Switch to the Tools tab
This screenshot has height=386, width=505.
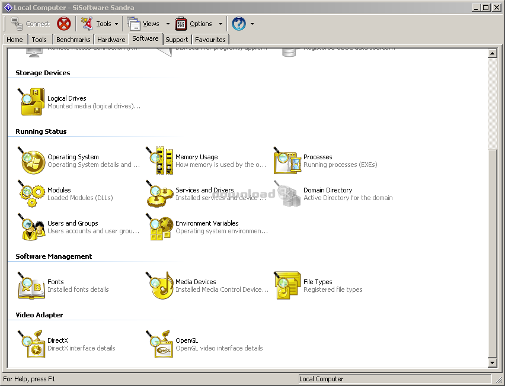(x=39, y=40)
